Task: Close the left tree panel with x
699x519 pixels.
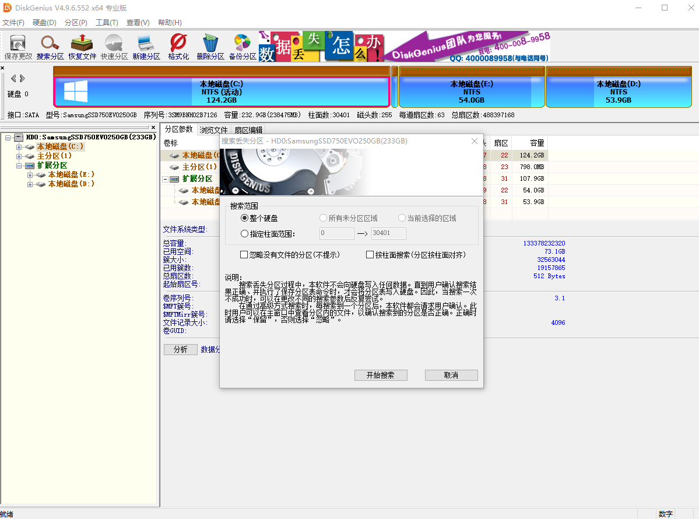Action: pos(153,128)
